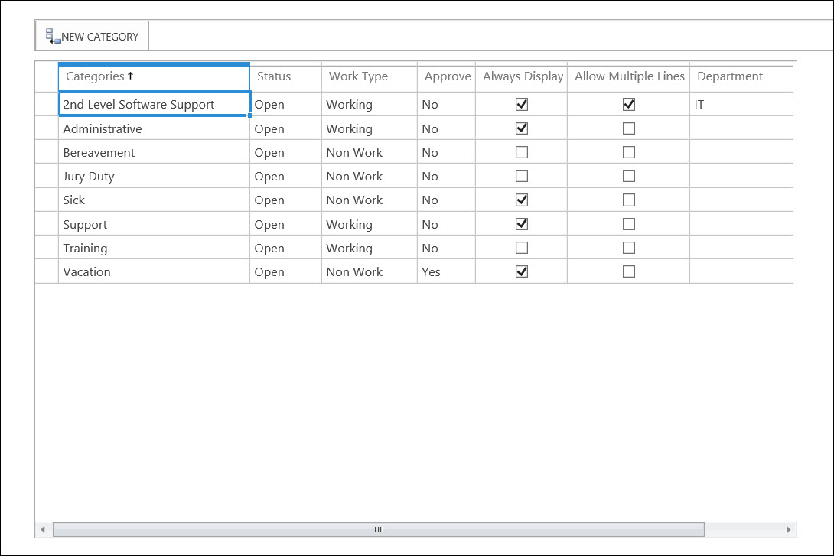Click the Approve cell for Jury Duty
Screen dimensions: 834x556
pos(446,176)
